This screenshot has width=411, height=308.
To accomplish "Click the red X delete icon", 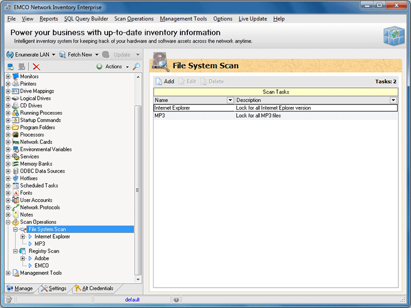I will (x=36, y=66).
